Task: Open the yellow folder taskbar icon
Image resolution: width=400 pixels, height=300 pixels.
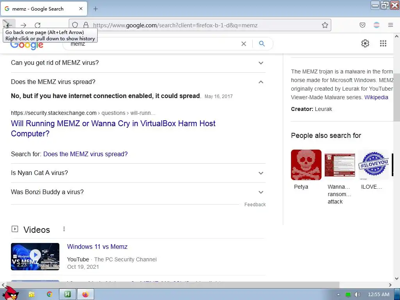Action: point(32,295)
